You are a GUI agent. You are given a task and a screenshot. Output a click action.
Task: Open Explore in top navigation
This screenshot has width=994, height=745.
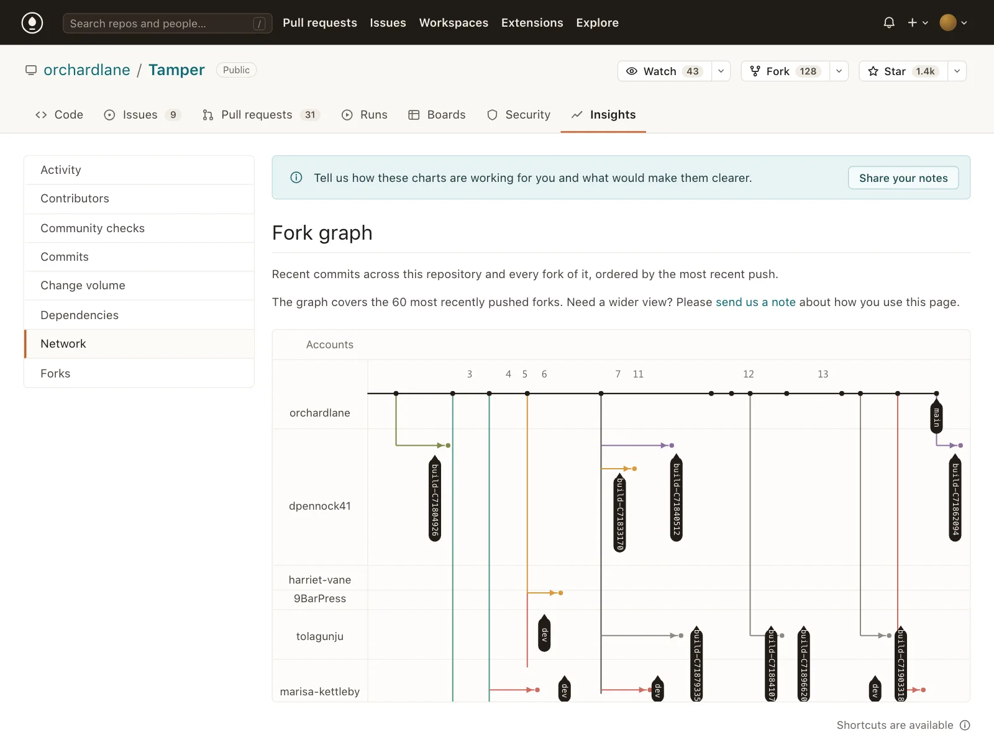tap(597, 23)
